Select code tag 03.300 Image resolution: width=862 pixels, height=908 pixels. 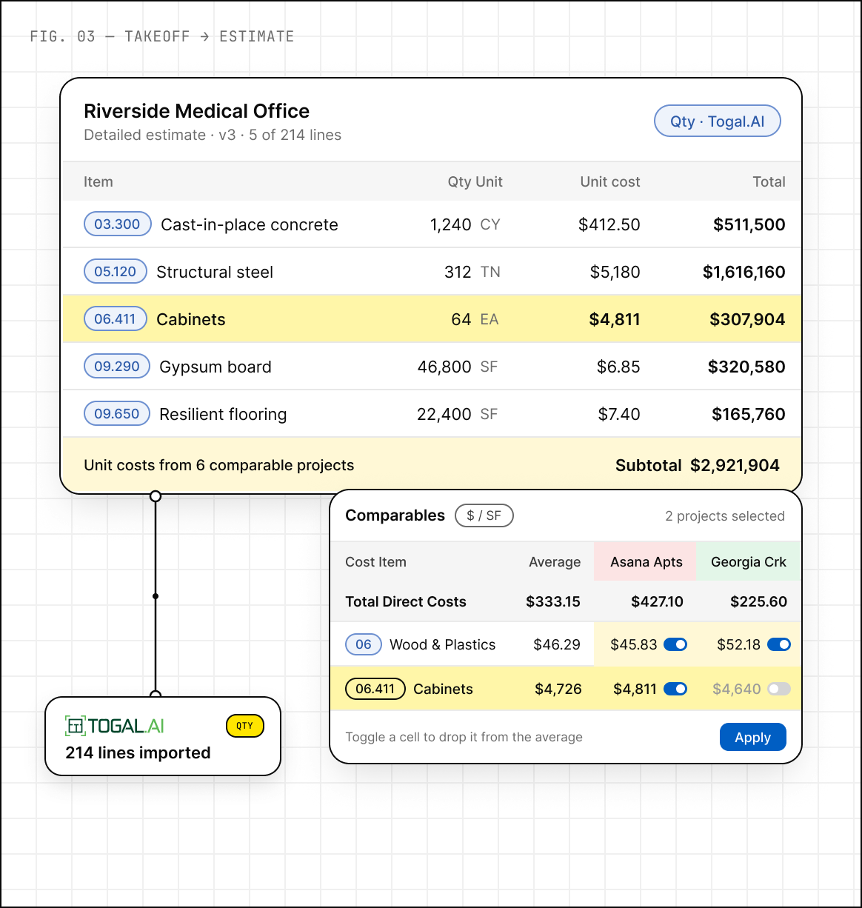[117, 224]
